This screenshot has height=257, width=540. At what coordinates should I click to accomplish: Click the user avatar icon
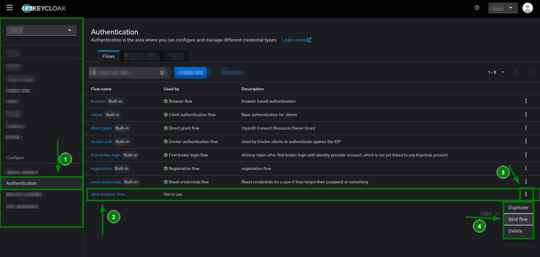(x=527, y=8)
